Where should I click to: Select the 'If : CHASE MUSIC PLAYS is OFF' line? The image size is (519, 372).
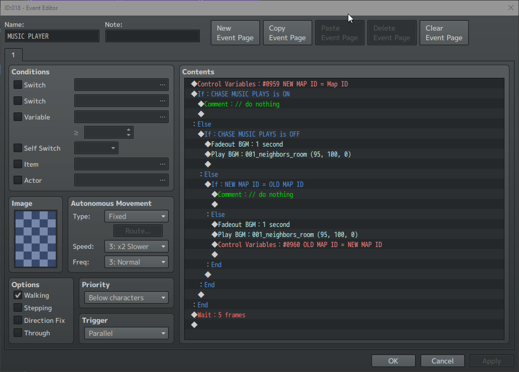coord(344,134)
